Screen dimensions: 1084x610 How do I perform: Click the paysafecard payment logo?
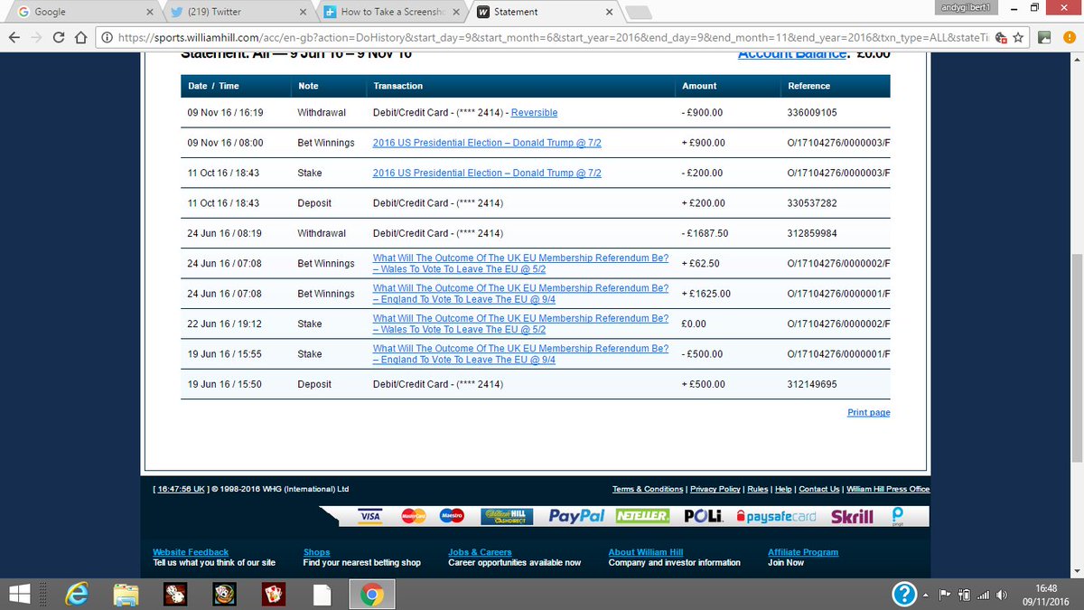point(776,517)
